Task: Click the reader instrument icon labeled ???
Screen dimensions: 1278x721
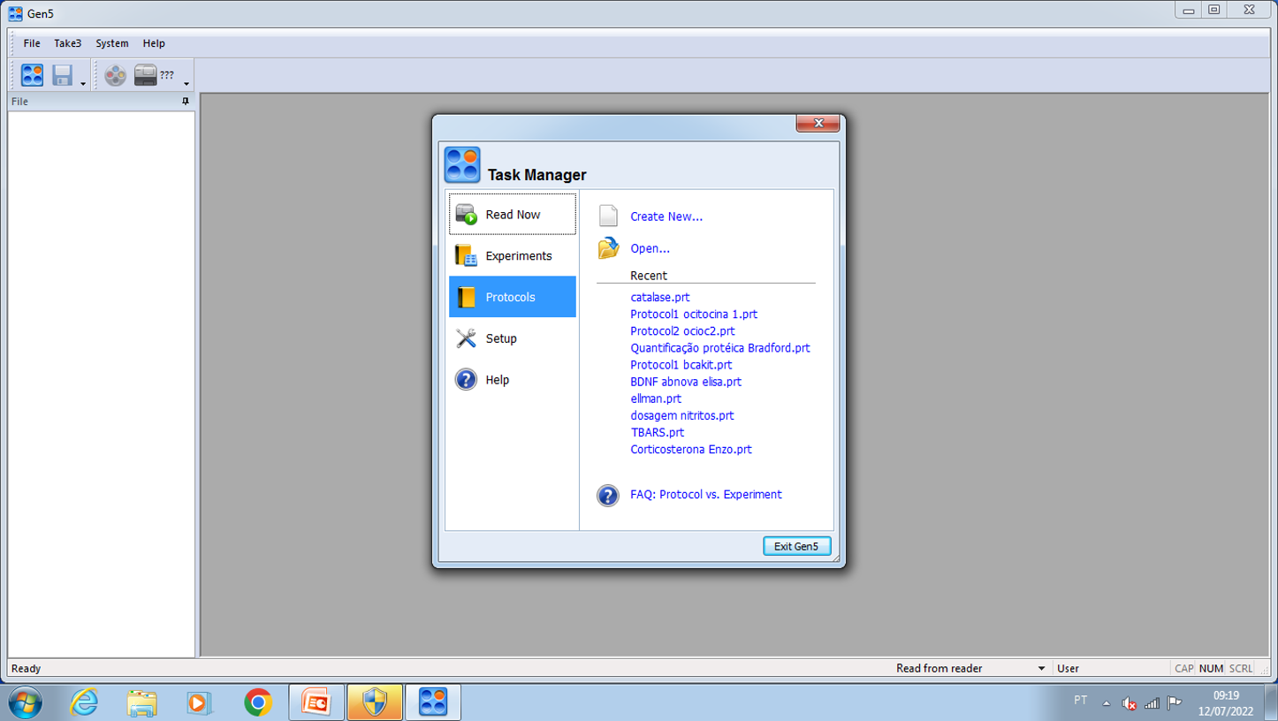Action: pos(154,75)
